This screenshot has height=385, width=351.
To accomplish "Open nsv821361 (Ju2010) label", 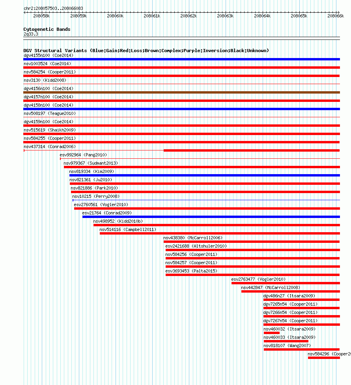I will pyautogui.click(x=91, y=180).
